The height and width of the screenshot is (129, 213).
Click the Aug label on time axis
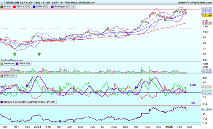pos(114,127)
